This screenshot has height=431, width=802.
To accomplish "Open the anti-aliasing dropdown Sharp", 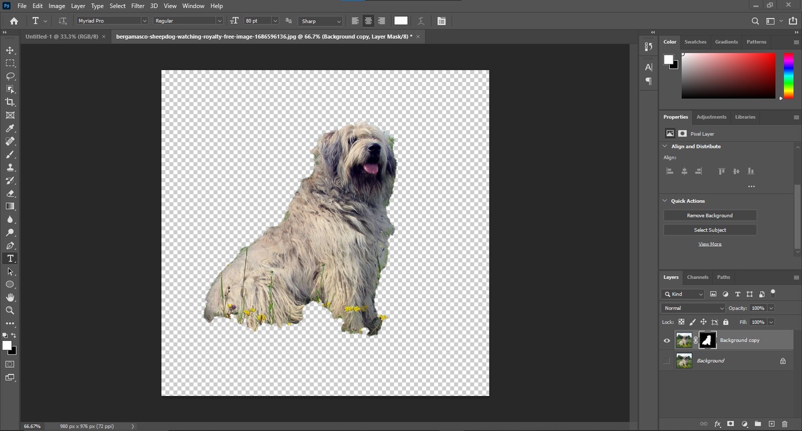I will pos(321,21).
